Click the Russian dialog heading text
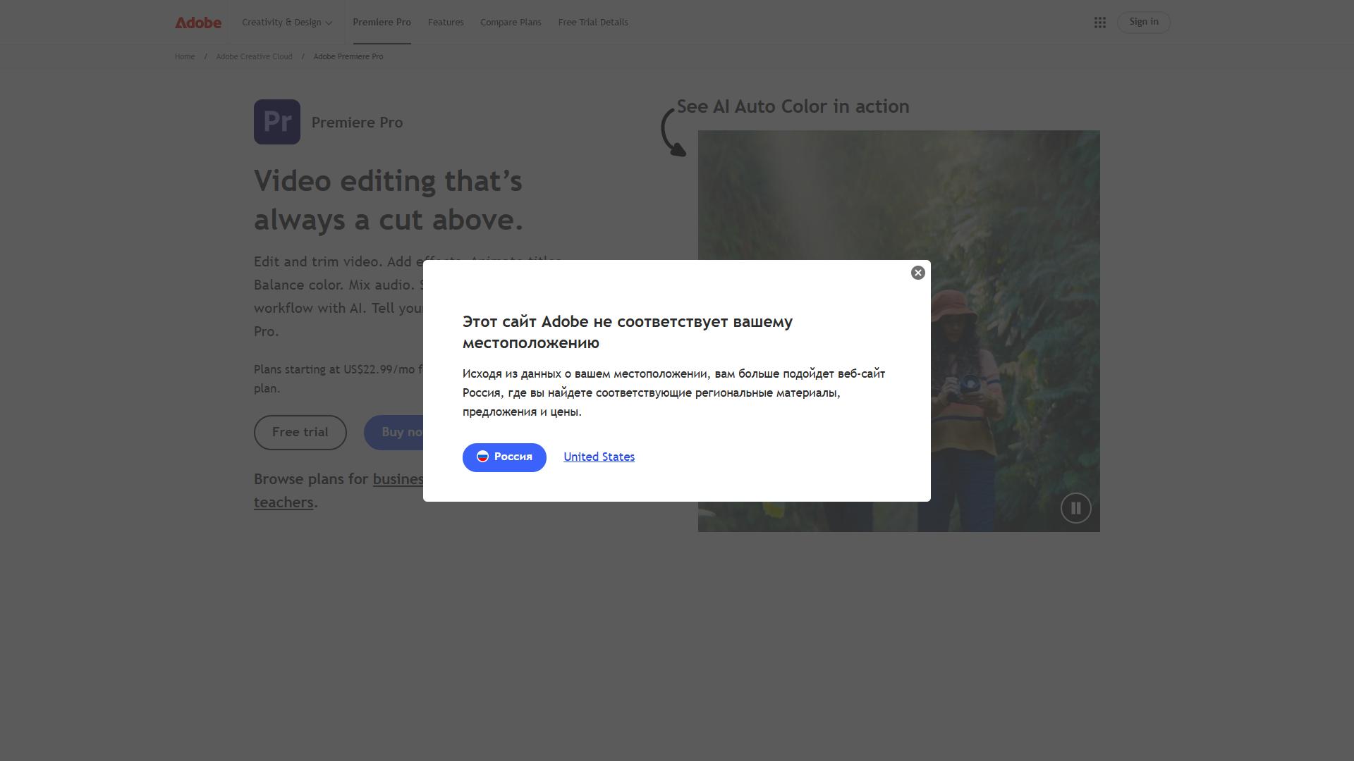Image resolution: width=1354 pixels, height=761 pixels. click(x=628, y=332)
